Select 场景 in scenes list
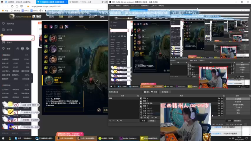Image resolution: width=251 pixels, height=141 pixels. coord(124,98)
